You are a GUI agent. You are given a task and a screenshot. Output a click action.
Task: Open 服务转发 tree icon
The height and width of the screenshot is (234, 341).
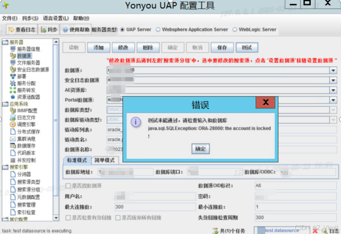pos(13,90)
